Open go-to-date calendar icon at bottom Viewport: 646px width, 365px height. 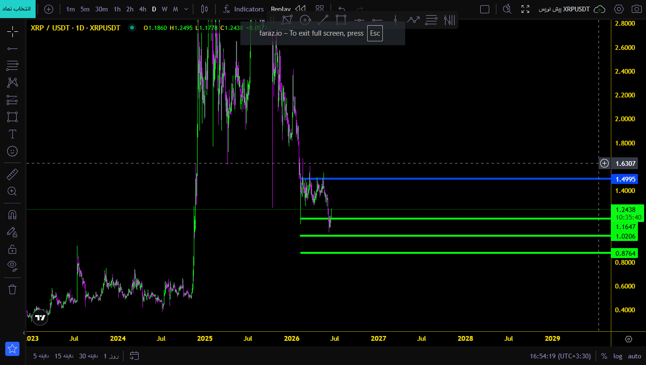click(134, 355)
